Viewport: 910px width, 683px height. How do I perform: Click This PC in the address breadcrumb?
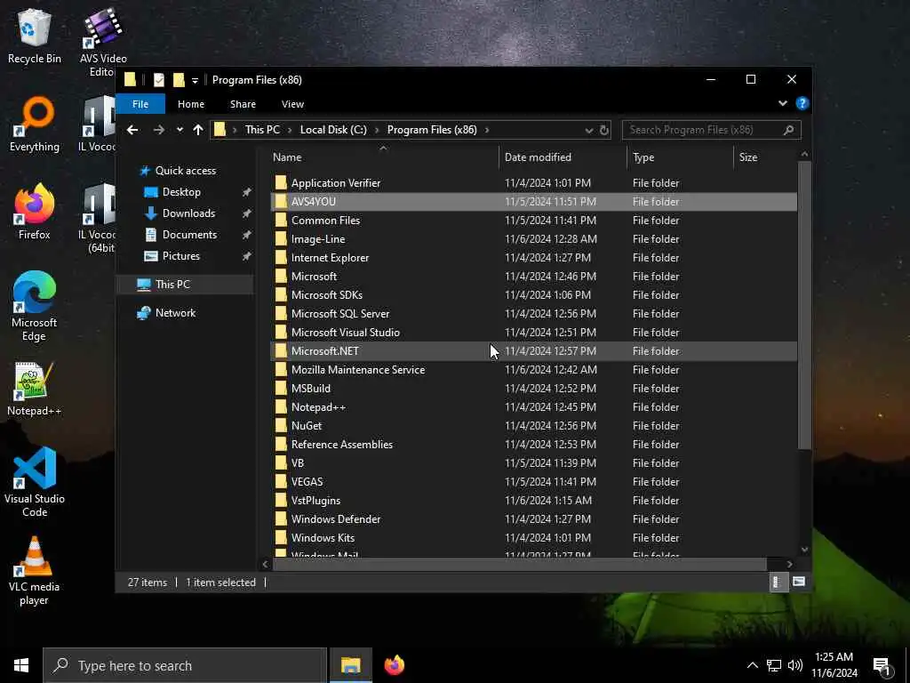(x=262, y=130)
